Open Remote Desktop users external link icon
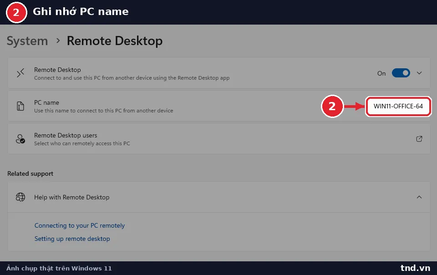 419,139
